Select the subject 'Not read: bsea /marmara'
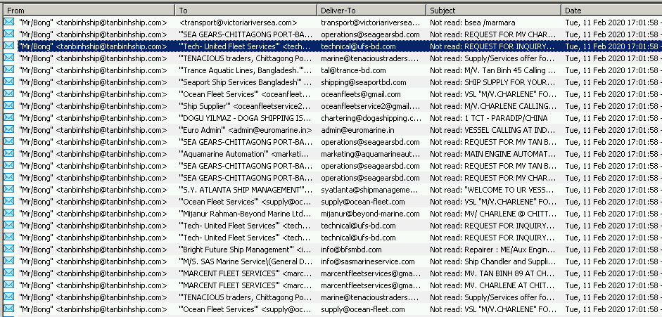 click(473, 22)
